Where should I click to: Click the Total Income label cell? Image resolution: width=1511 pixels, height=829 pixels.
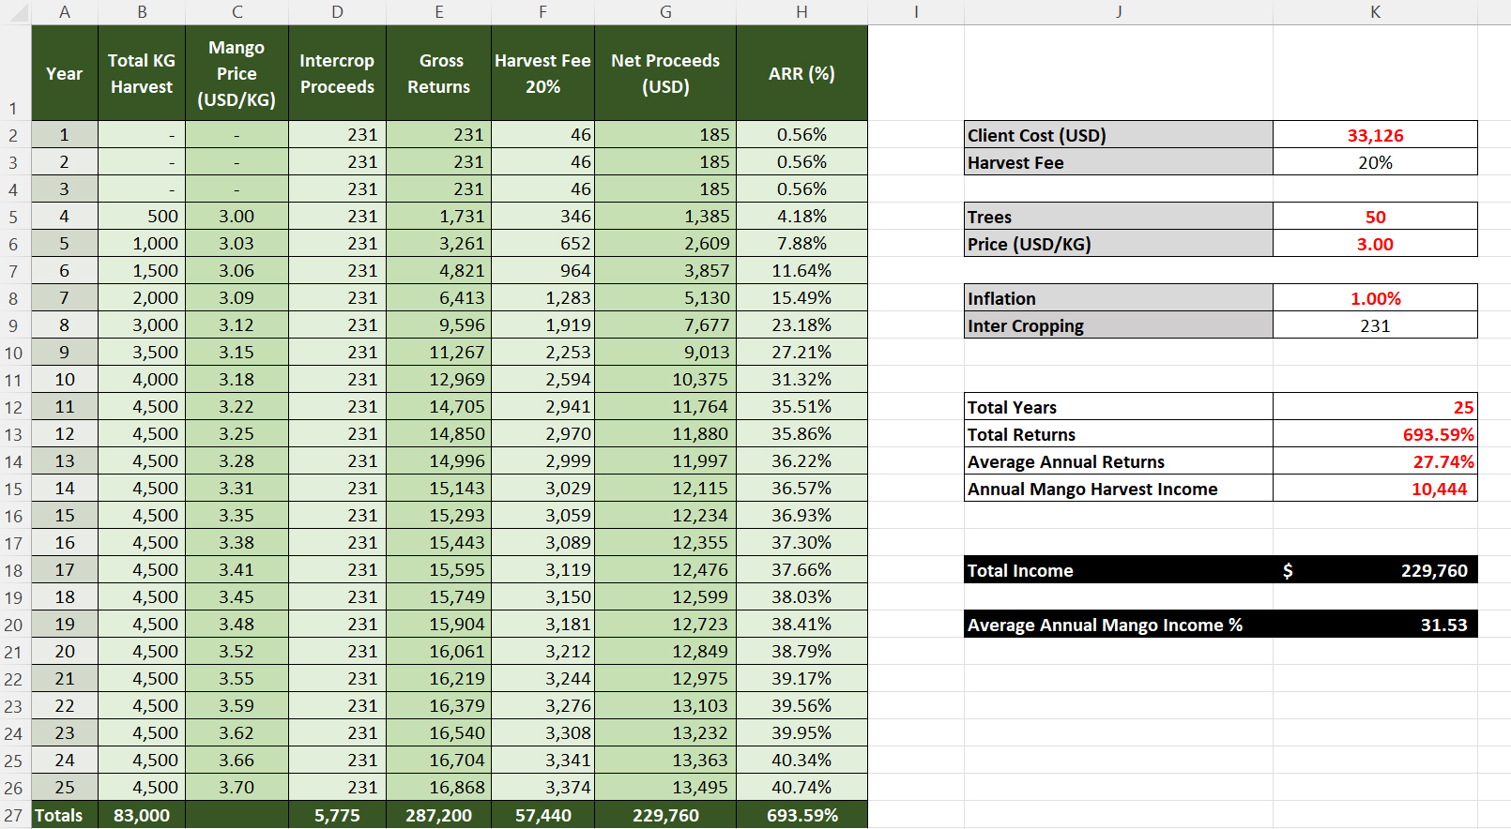tap(1119, 570)
